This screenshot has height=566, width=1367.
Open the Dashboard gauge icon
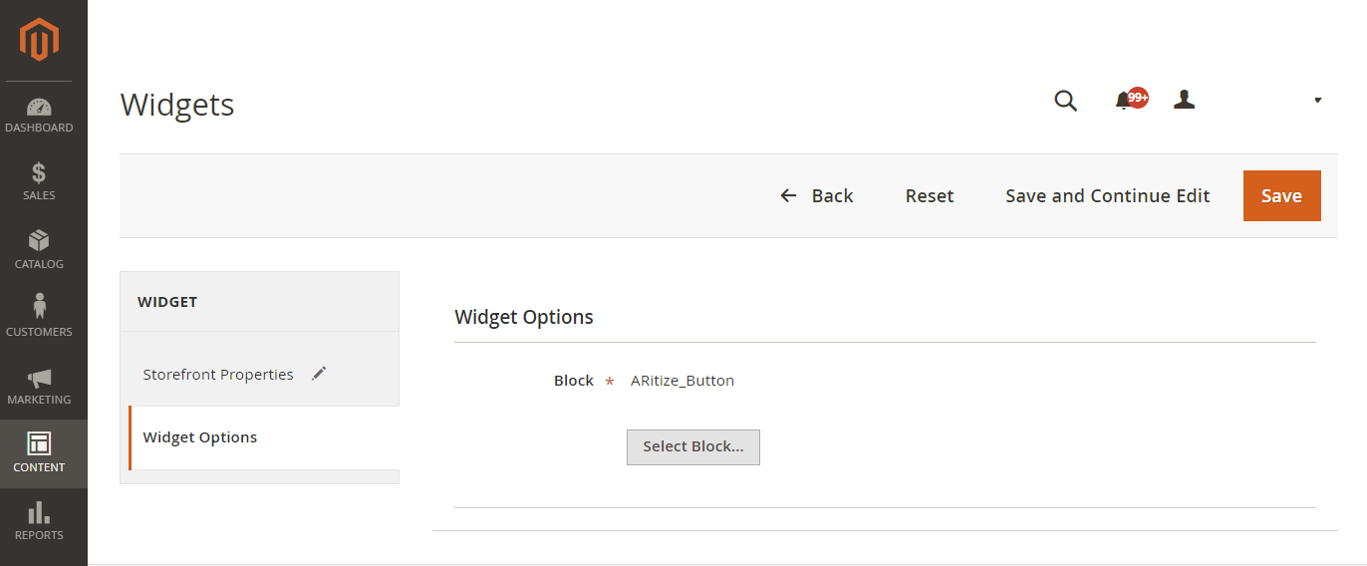coord(39,108)
